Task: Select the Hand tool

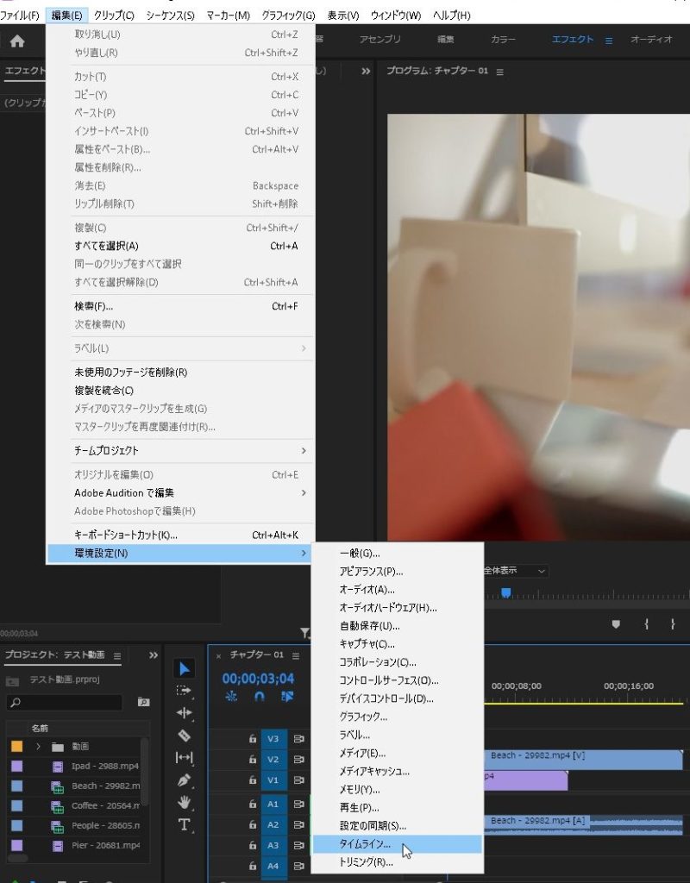Action: (185, 803)
